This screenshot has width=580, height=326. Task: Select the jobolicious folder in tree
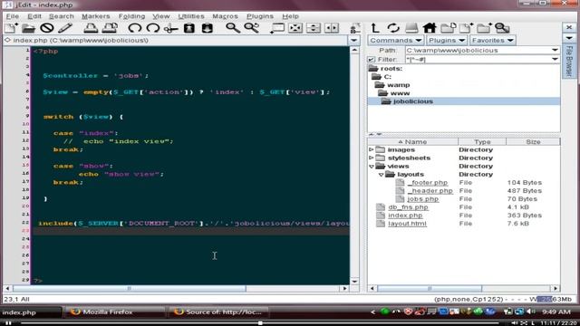pyautogui.click(x=413, y=101)
